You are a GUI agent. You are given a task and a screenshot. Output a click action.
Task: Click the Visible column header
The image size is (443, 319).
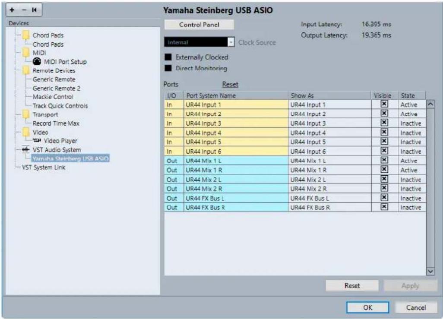point(385,95)
